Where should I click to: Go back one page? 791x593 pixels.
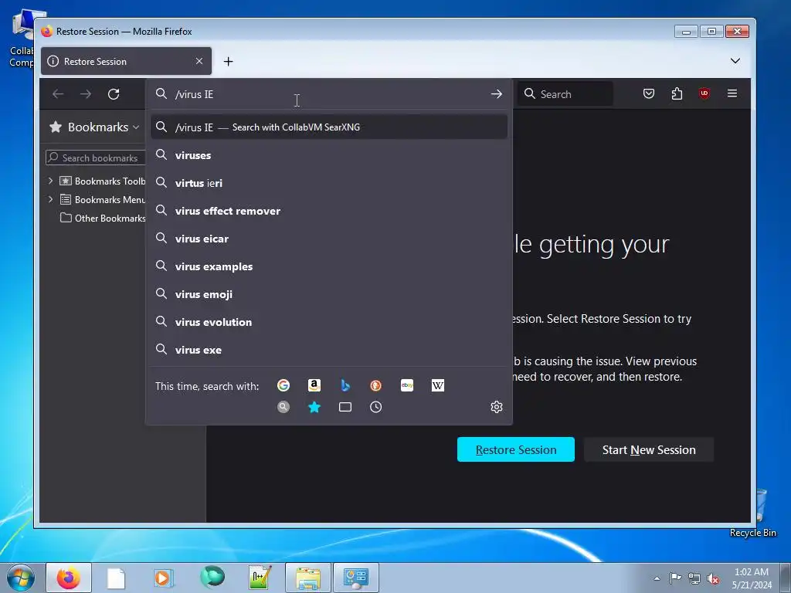tap(58, 93)
